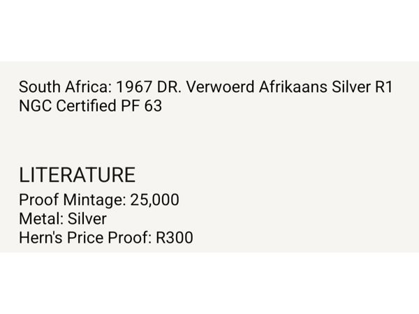Screen dimensions: 419x314
Task: Click the 'NGC' text
Action: (36, 106)
